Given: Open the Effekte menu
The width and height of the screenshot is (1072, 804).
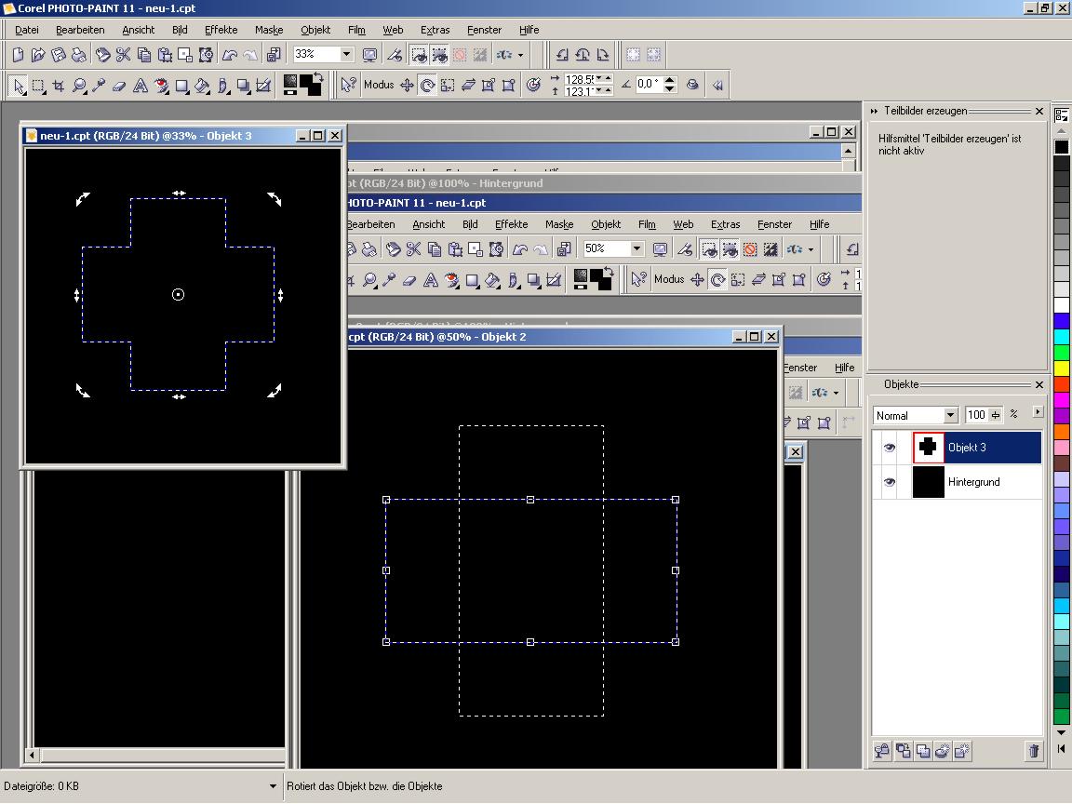Looking at the screenshot, I should click(221, 30).
